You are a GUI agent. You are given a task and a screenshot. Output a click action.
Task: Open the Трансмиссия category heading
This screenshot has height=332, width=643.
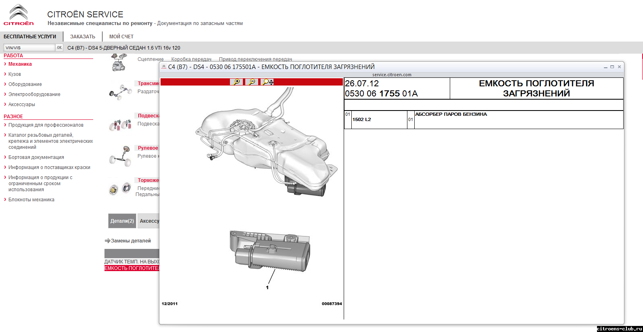(x=148, y=84)
